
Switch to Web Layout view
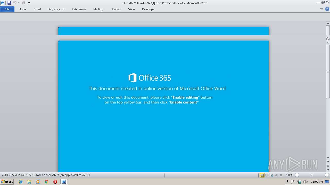pyautogui.click(x=271, y=175)
